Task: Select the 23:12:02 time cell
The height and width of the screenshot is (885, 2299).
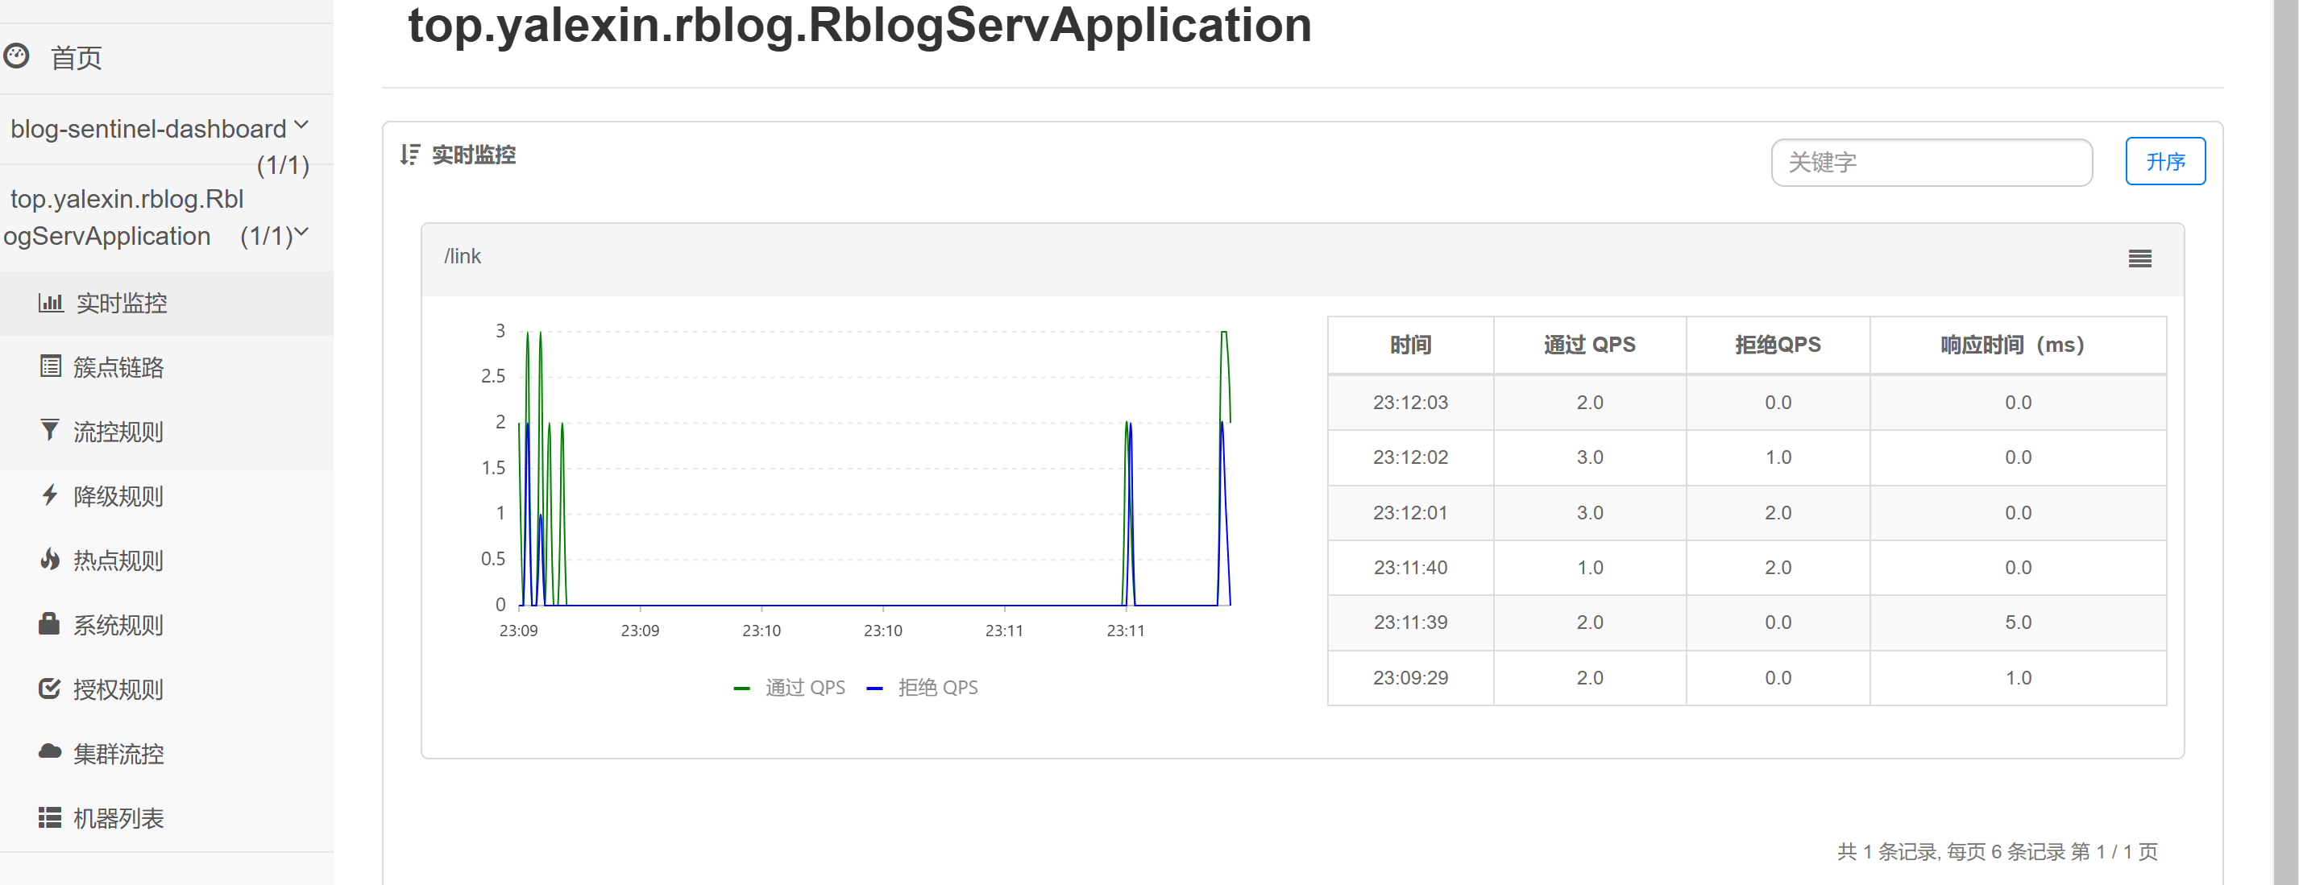Action: pos(1410,457)
